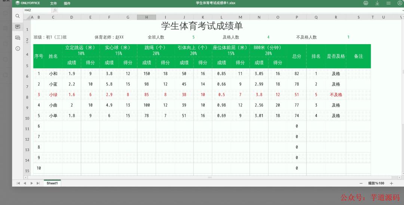The image size is (404, 205).
Task: Click the 引体向上（个）20% header
Action: [x=193, y=51]
